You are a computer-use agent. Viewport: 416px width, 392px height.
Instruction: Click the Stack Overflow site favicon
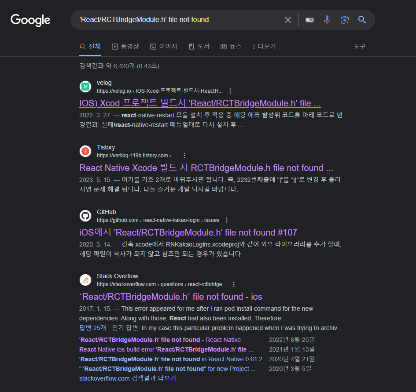[x=85, y=280]
